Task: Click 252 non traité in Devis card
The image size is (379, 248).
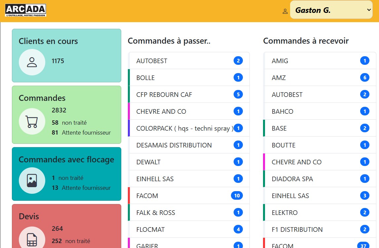Action: point(71,241)
